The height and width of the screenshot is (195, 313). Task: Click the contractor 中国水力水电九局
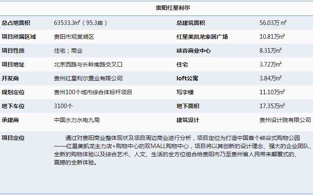coord(77,120)
